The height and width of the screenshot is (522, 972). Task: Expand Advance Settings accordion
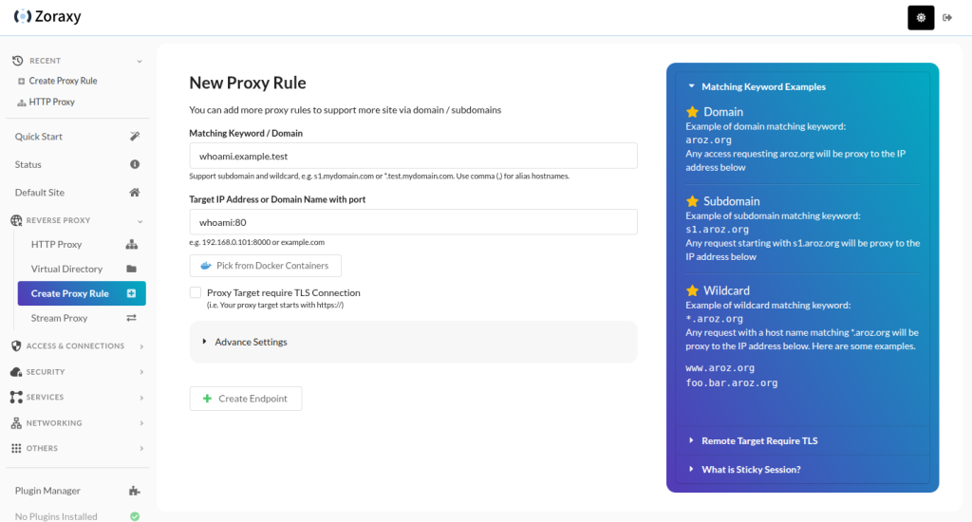tap(414, 342)
